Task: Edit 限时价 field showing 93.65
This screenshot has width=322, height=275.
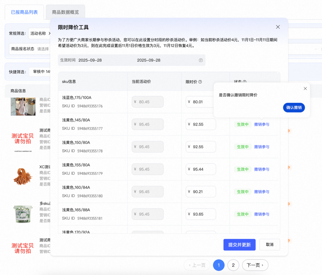Action: coord(201,214)
